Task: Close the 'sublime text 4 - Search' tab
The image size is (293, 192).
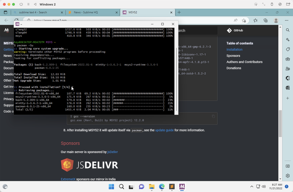Action: pos(62,12)
